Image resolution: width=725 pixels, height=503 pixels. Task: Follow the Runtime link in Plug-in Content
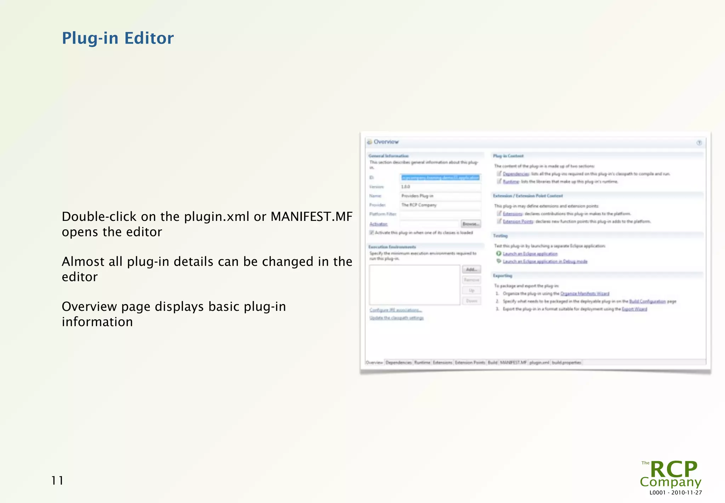[511, 182]
